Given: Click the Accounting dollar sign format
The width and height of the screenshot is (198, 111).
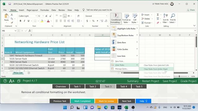Looking at the screenshot, I should [x=87, y=21].
